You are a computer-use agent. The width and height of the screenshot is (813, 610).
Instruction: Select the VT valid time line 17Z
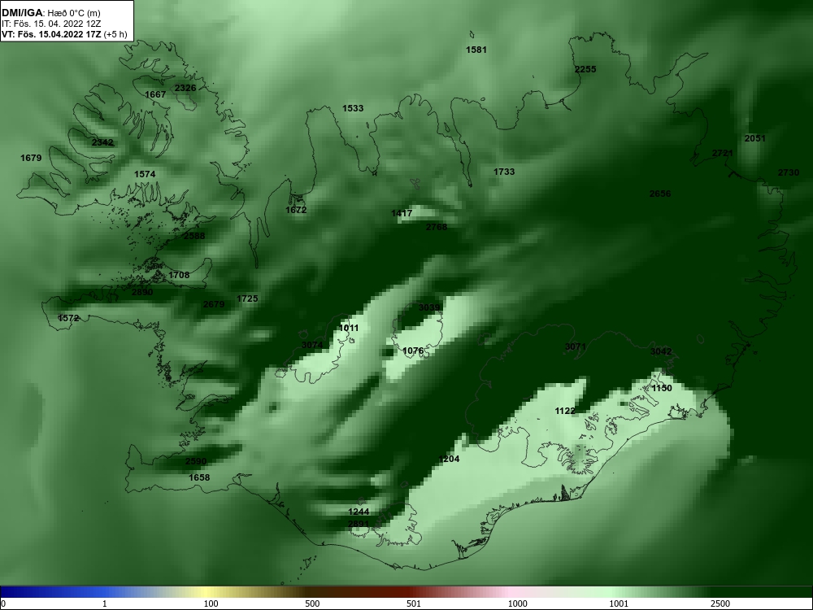click(x=63, y=35)
